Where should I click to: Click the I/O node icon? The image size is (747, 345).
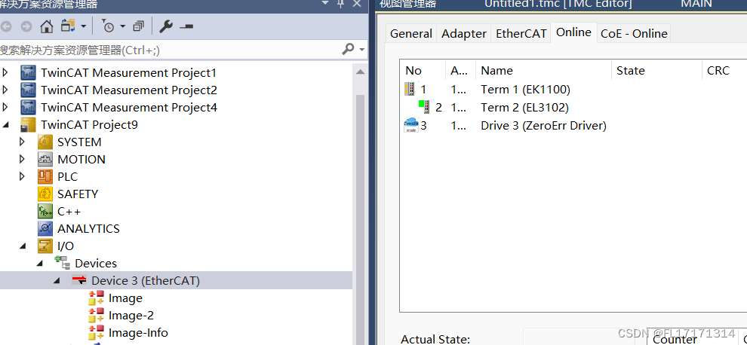pos(45,246)
